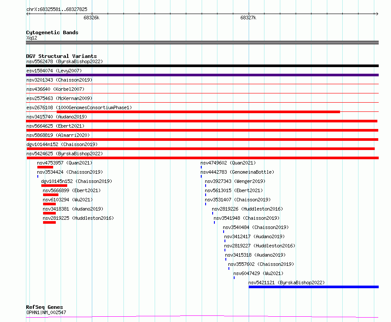Screen dimensions: 391x322
Task: Open variant nsv5421121 (ByrskaBishop2022)
Action: (x=286, y=283)
